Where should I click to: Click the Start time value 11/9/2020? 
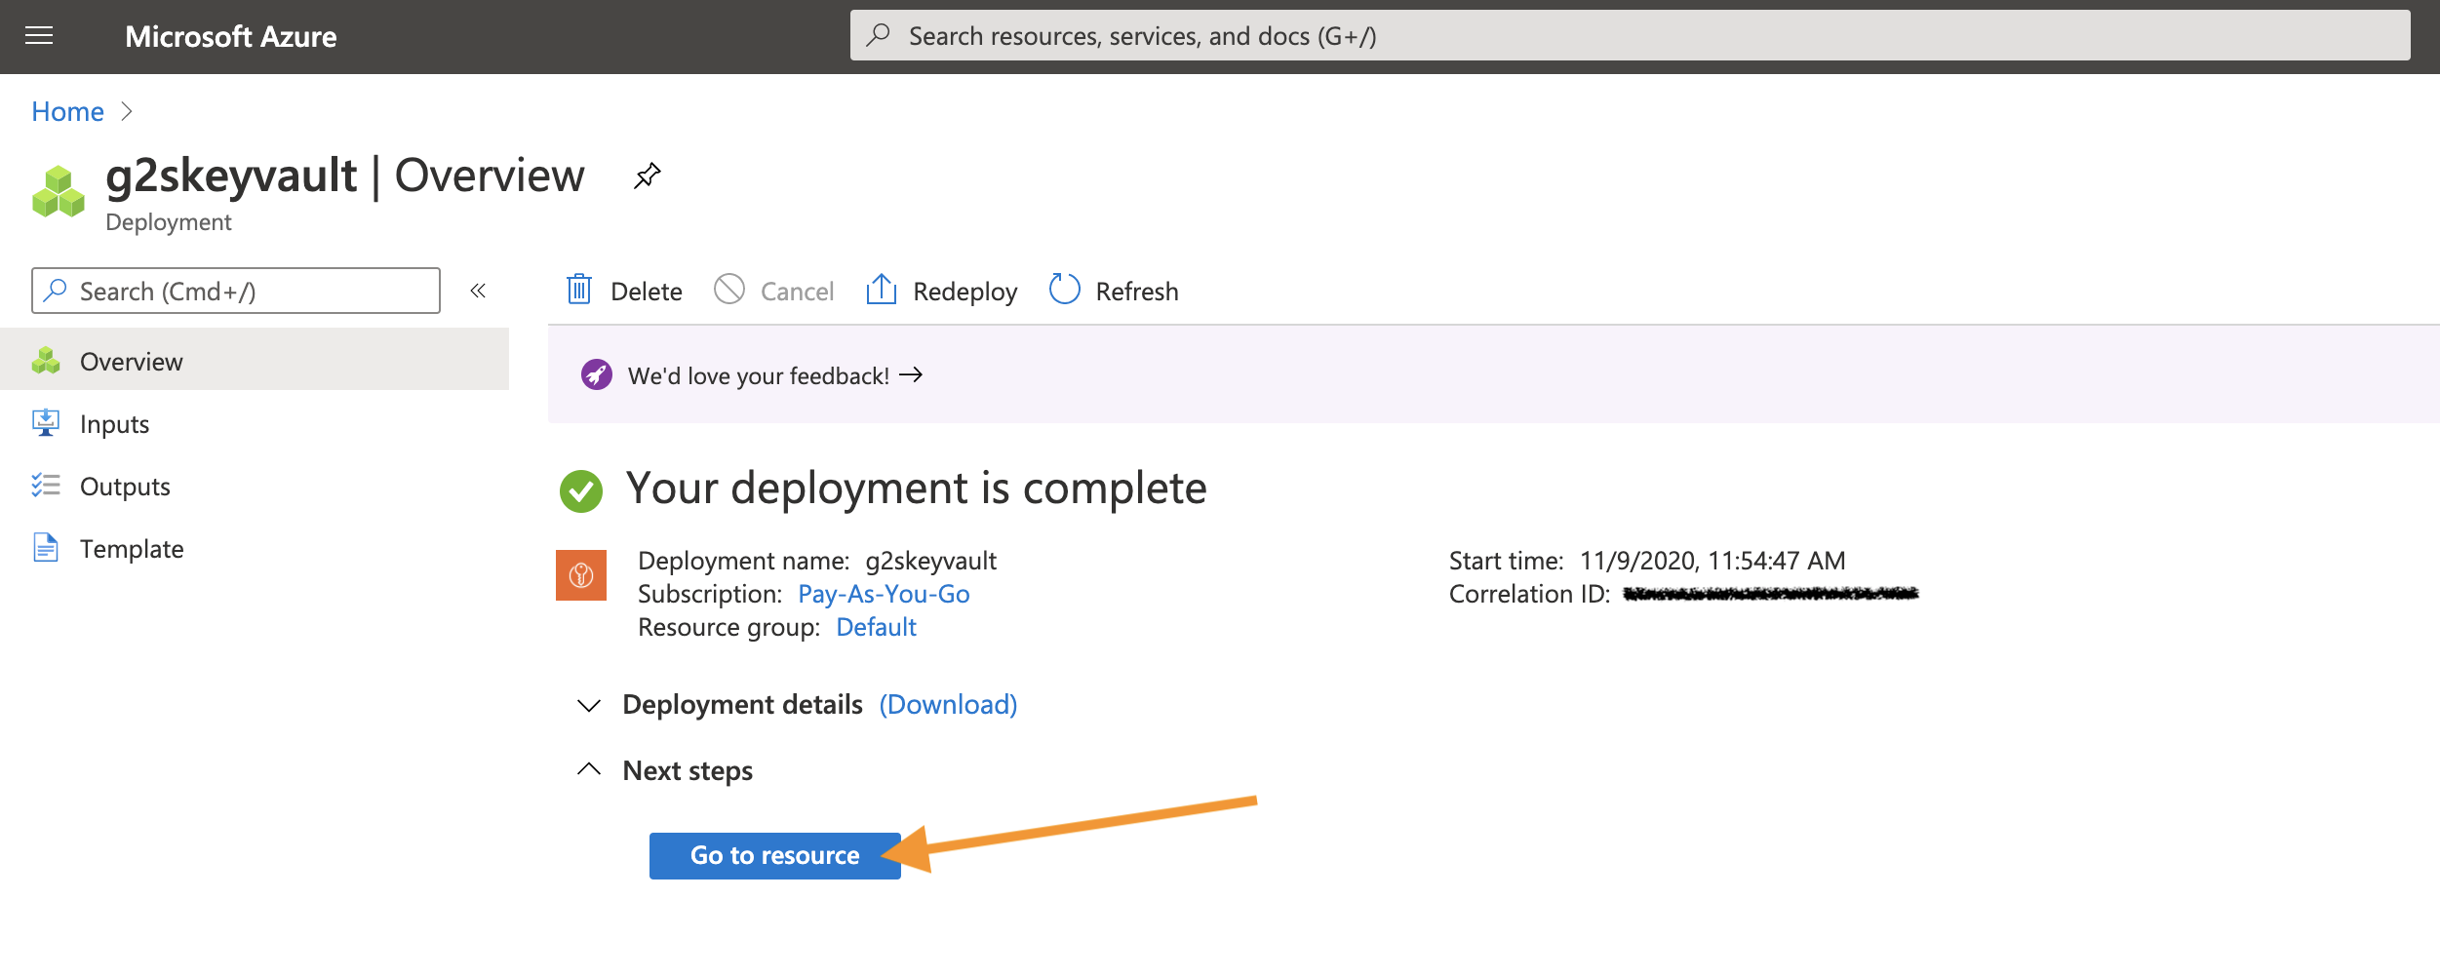(x=1712, y=561)
